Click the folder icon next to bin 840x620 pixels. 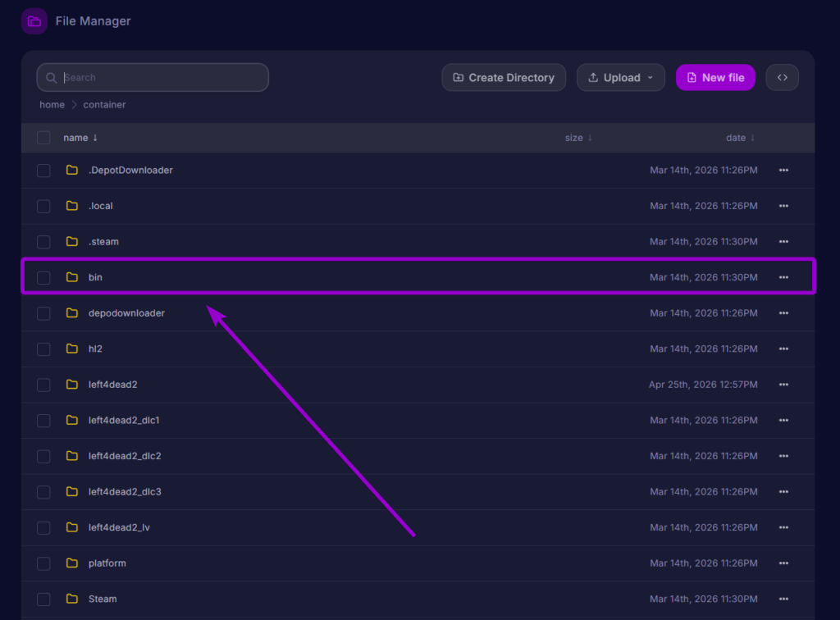tap(72, 276)
